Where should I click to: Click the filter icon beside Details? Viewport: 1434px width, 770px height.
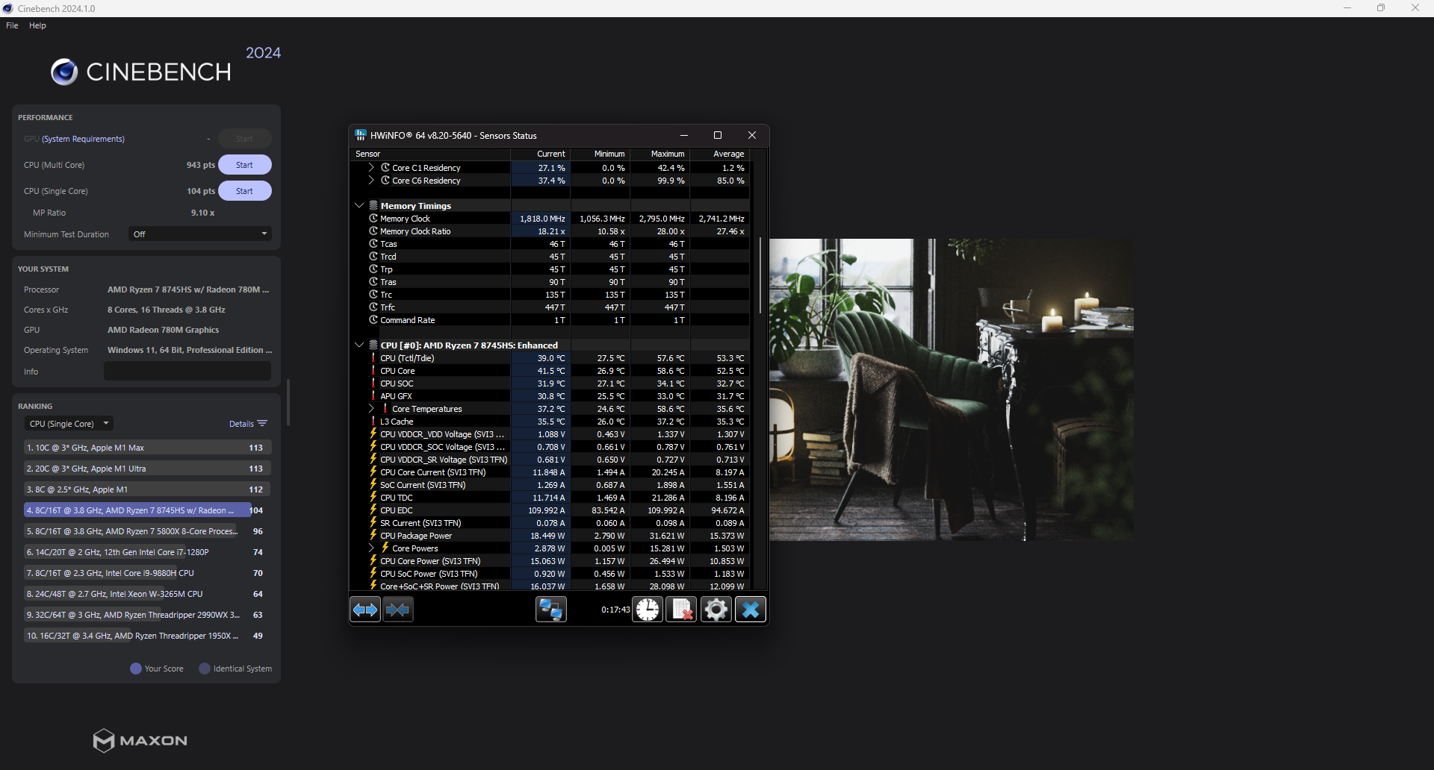[x=262, y=424]
